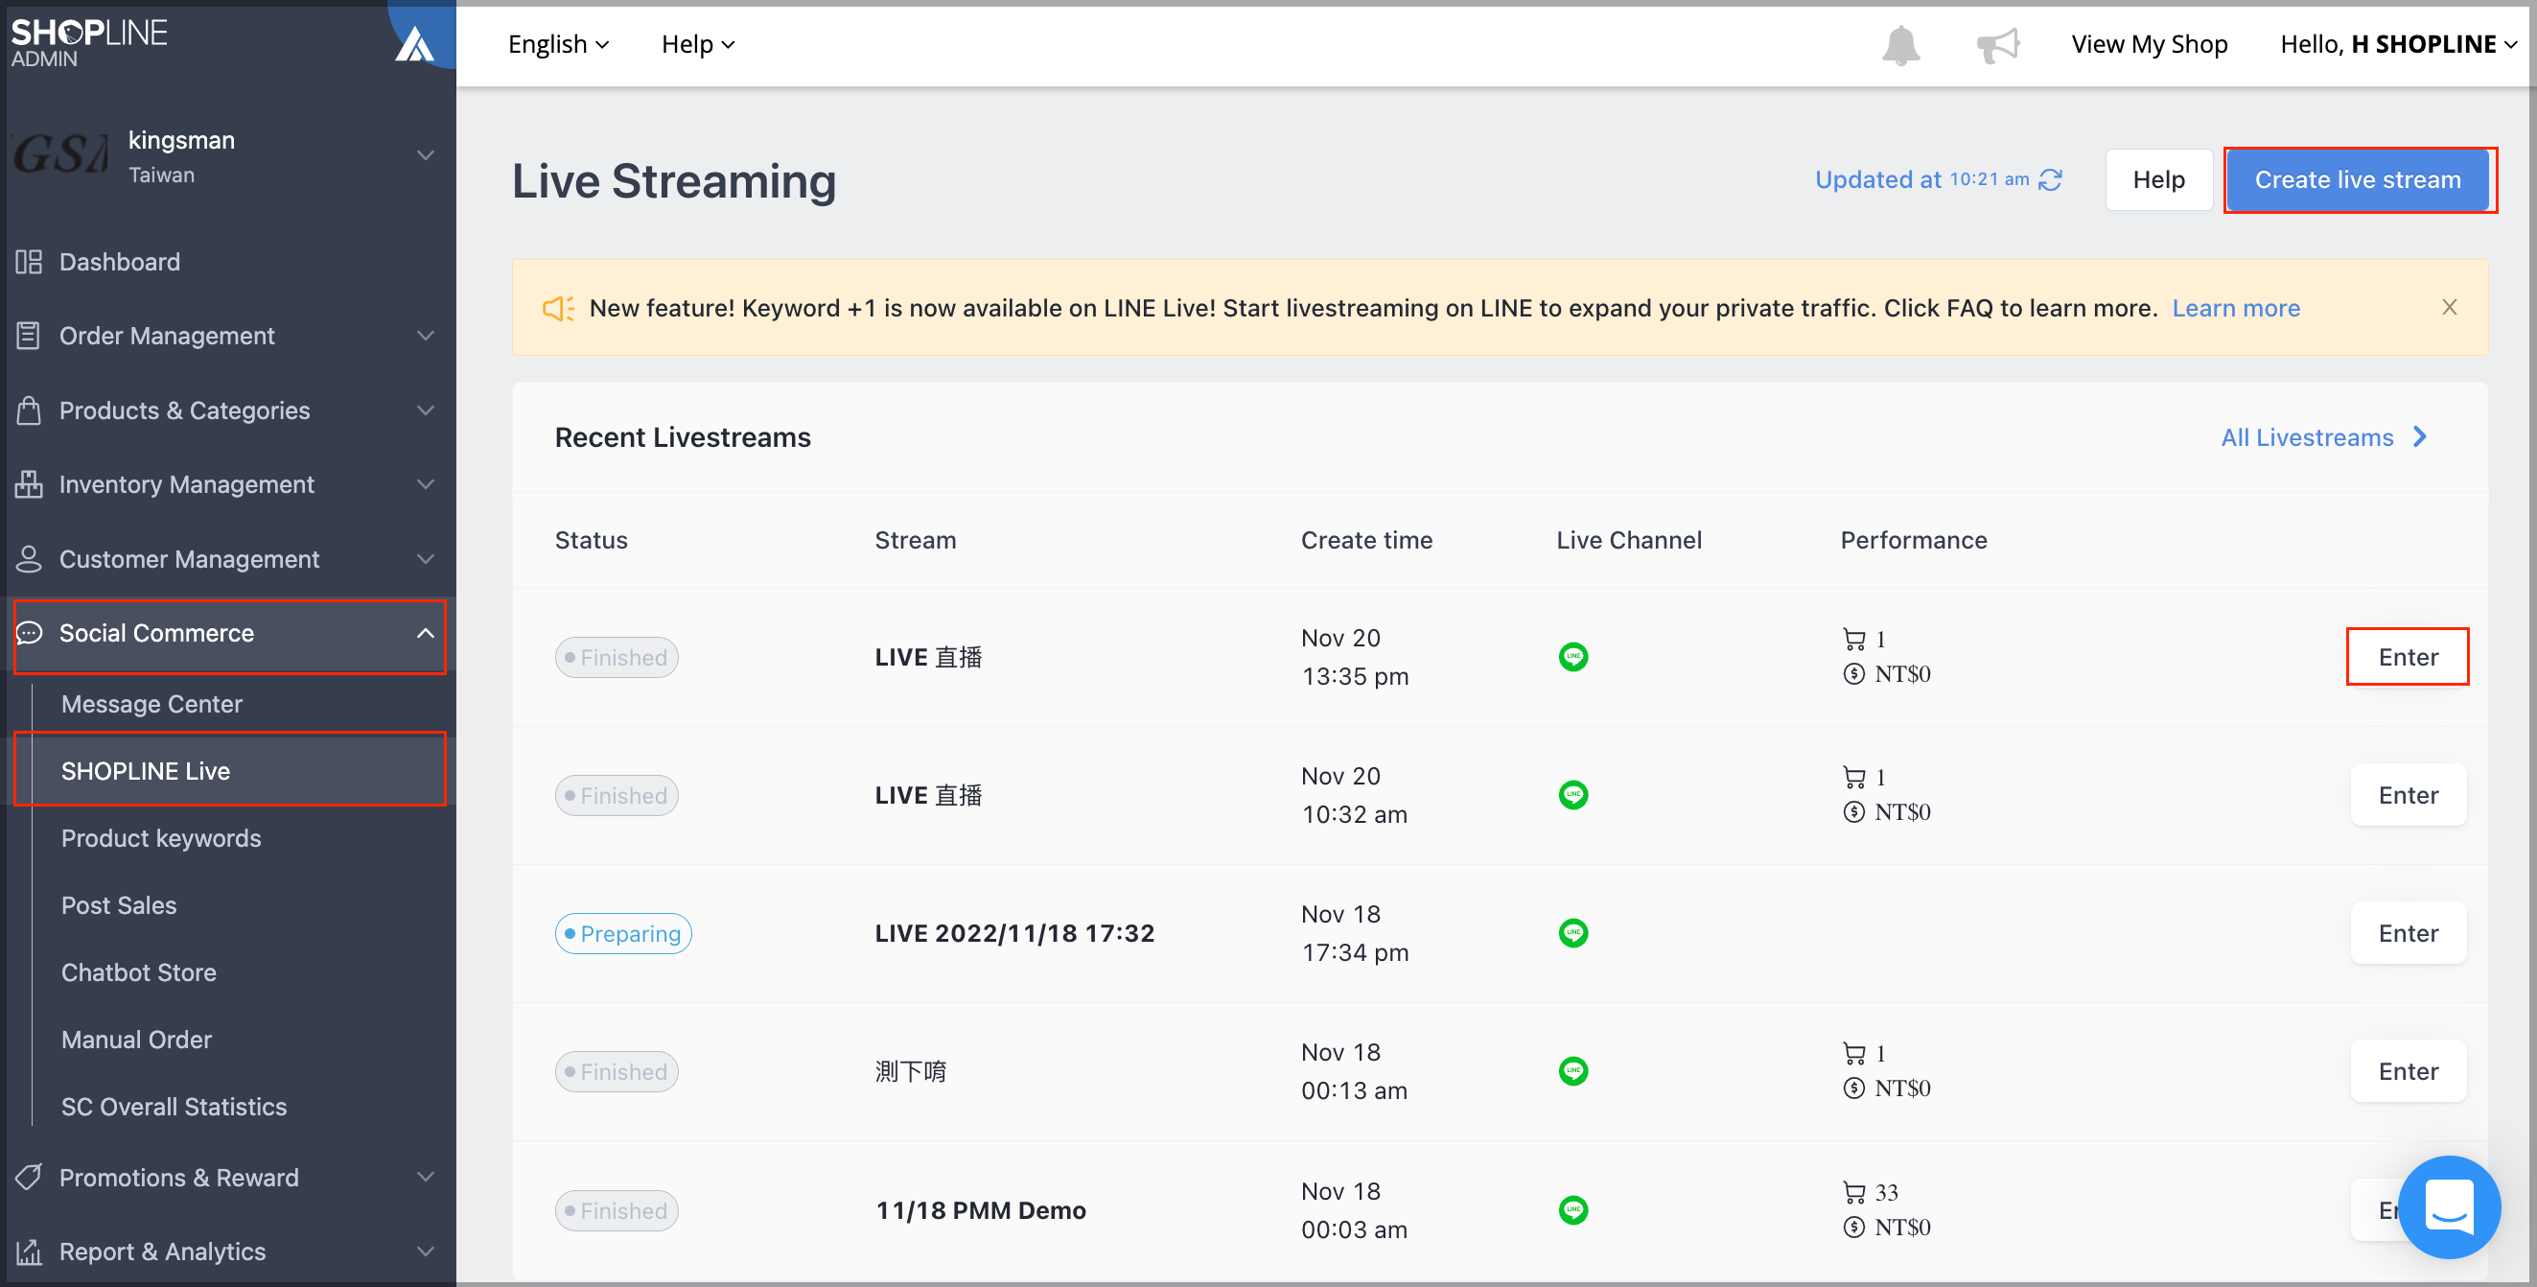Click the Promotions & Reward tag icon

(29, 1177)
